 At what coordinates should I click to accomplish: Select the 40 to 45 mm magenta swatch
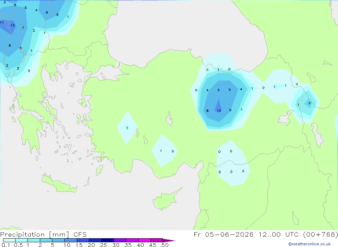(x=144, y=240)
